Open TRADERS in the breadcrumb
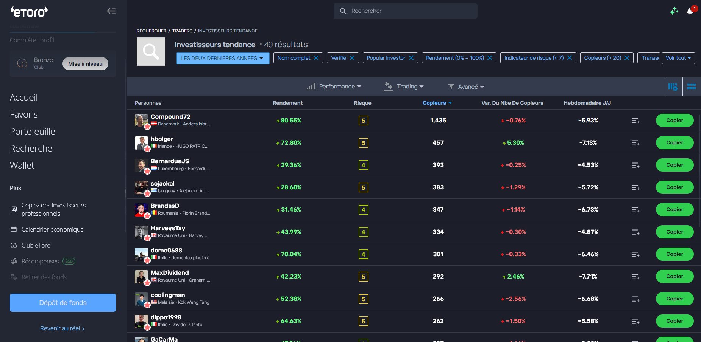This screenshot has width=701, height=342. coord(182,31)
